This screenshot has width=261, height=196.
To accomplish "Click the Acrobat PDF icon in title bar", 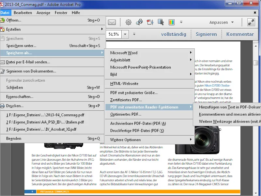I will [2, 4].
